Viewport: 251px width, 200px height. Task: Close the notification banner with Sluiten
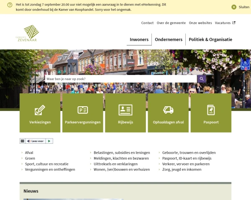[241, 7]
